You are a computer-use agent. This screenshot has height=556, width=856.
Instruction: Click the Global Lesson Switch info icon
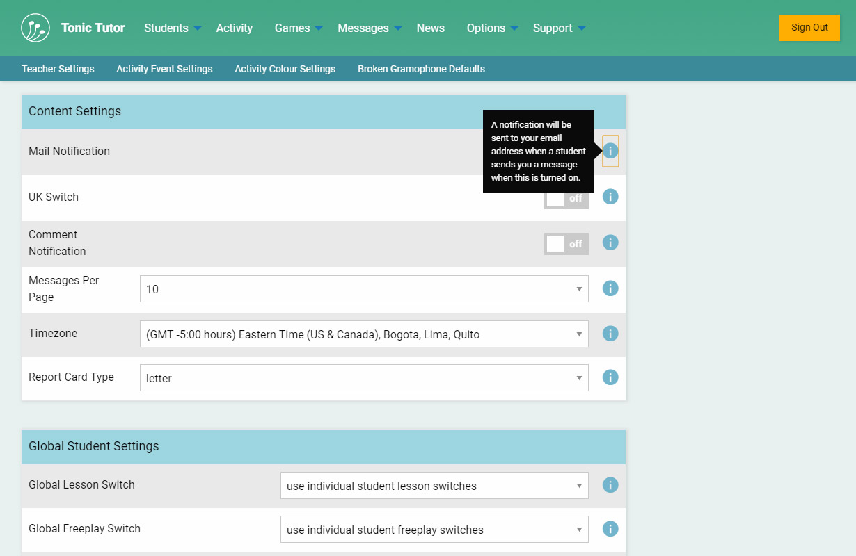610,485
